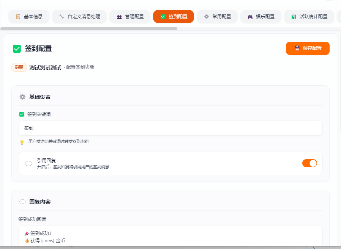Click the people icon on 管理配置 tab

(x=119, y=17)
